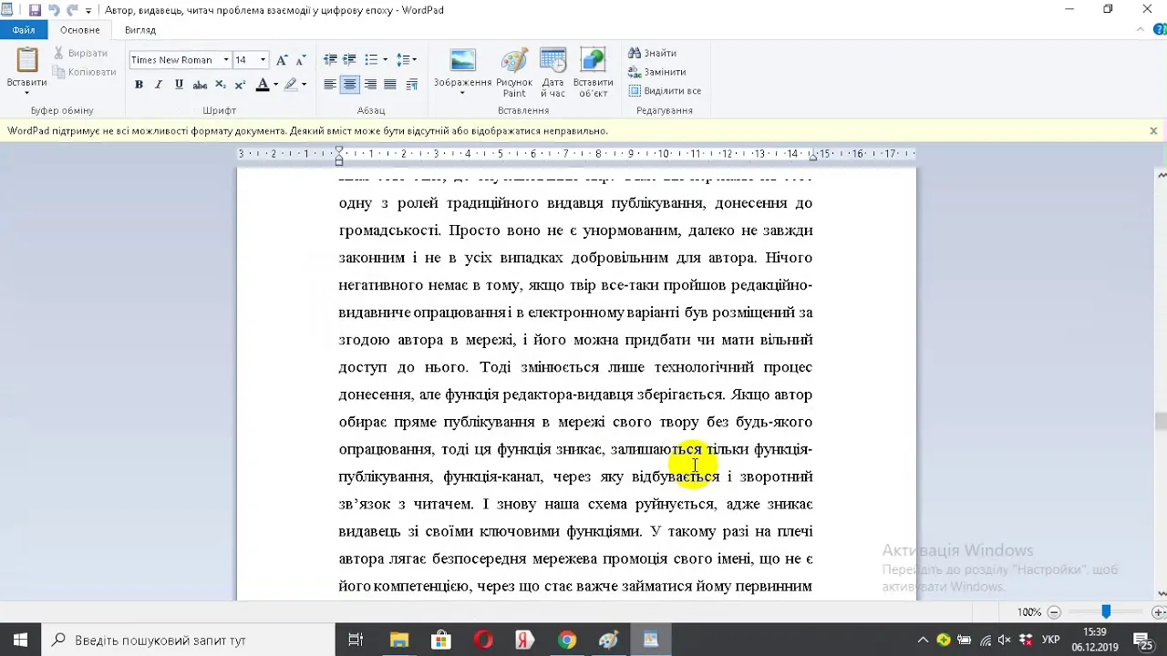The height and width of the screenshot is (656, 1167).
Task: Toggle italic formatting
Action: (x=159, y=85)
